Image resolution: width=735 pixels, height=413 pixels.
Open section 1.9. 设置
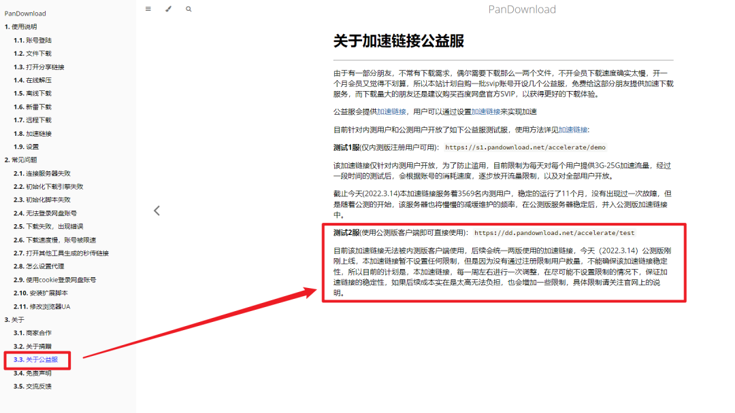click(27, 147)
